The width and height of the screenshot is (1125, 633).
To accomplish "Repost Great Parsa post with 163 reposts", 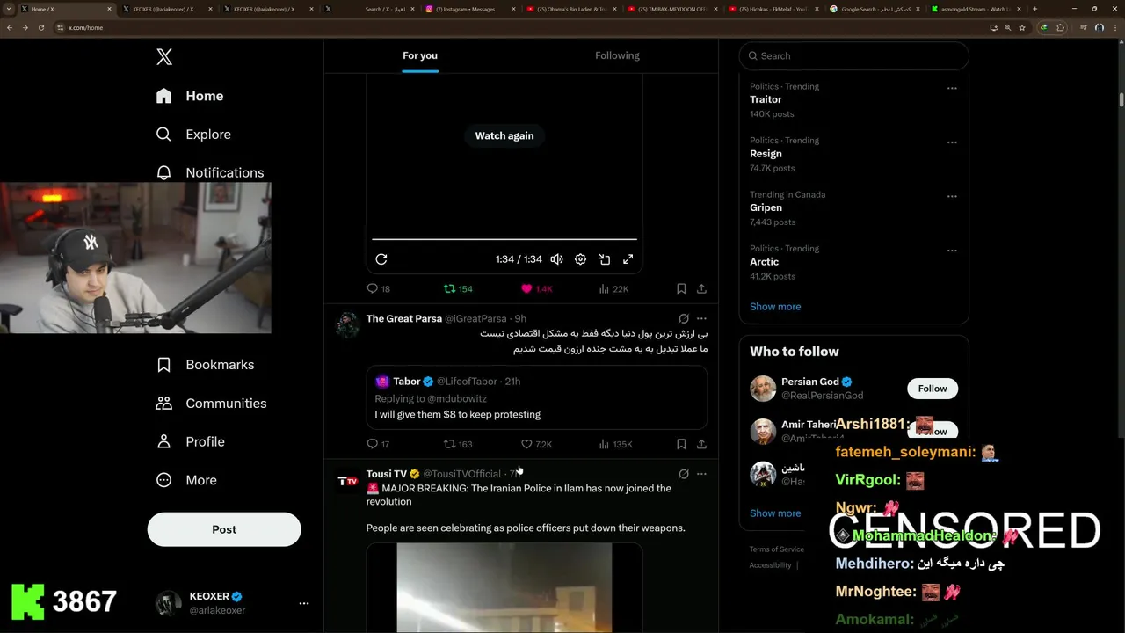I will [458, 444].
